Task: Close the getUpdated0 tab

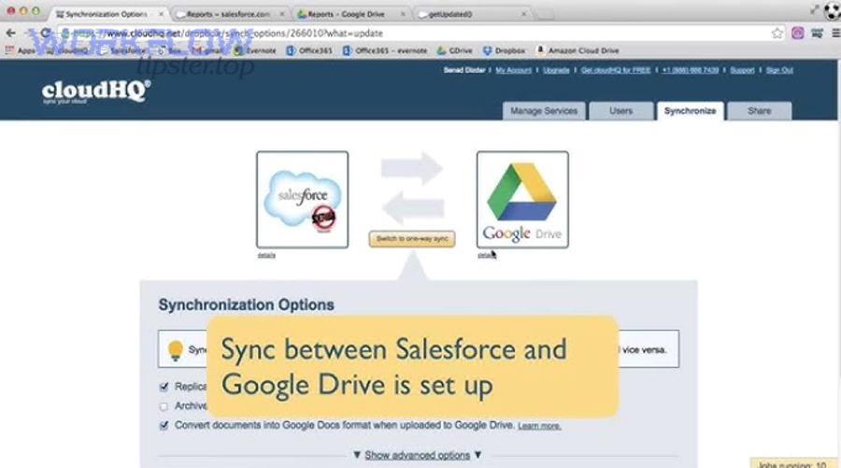Action: (524, 14)
